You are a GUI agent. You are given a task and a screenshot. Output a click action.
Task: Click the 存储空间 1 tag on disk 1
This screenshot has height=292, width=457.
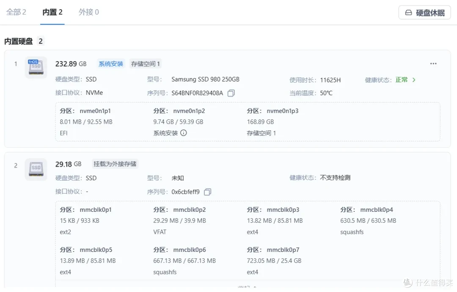click(x=146, y=64)
